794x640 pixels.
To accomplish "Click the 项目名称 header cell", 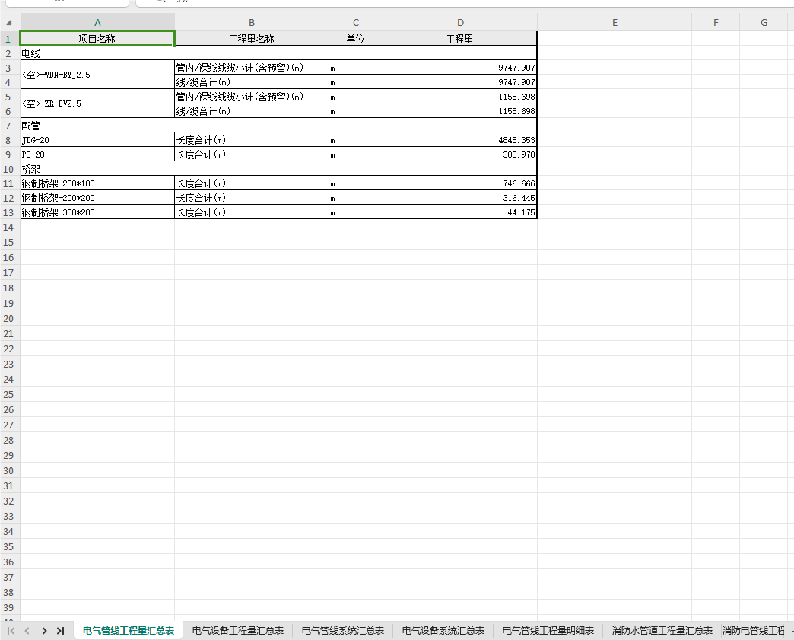I will click(98, 39).
